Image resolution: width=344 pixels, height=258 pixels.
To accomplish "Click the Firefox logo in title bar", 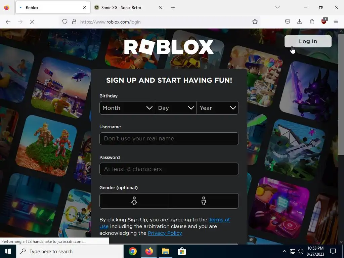I will coord(7,7).
